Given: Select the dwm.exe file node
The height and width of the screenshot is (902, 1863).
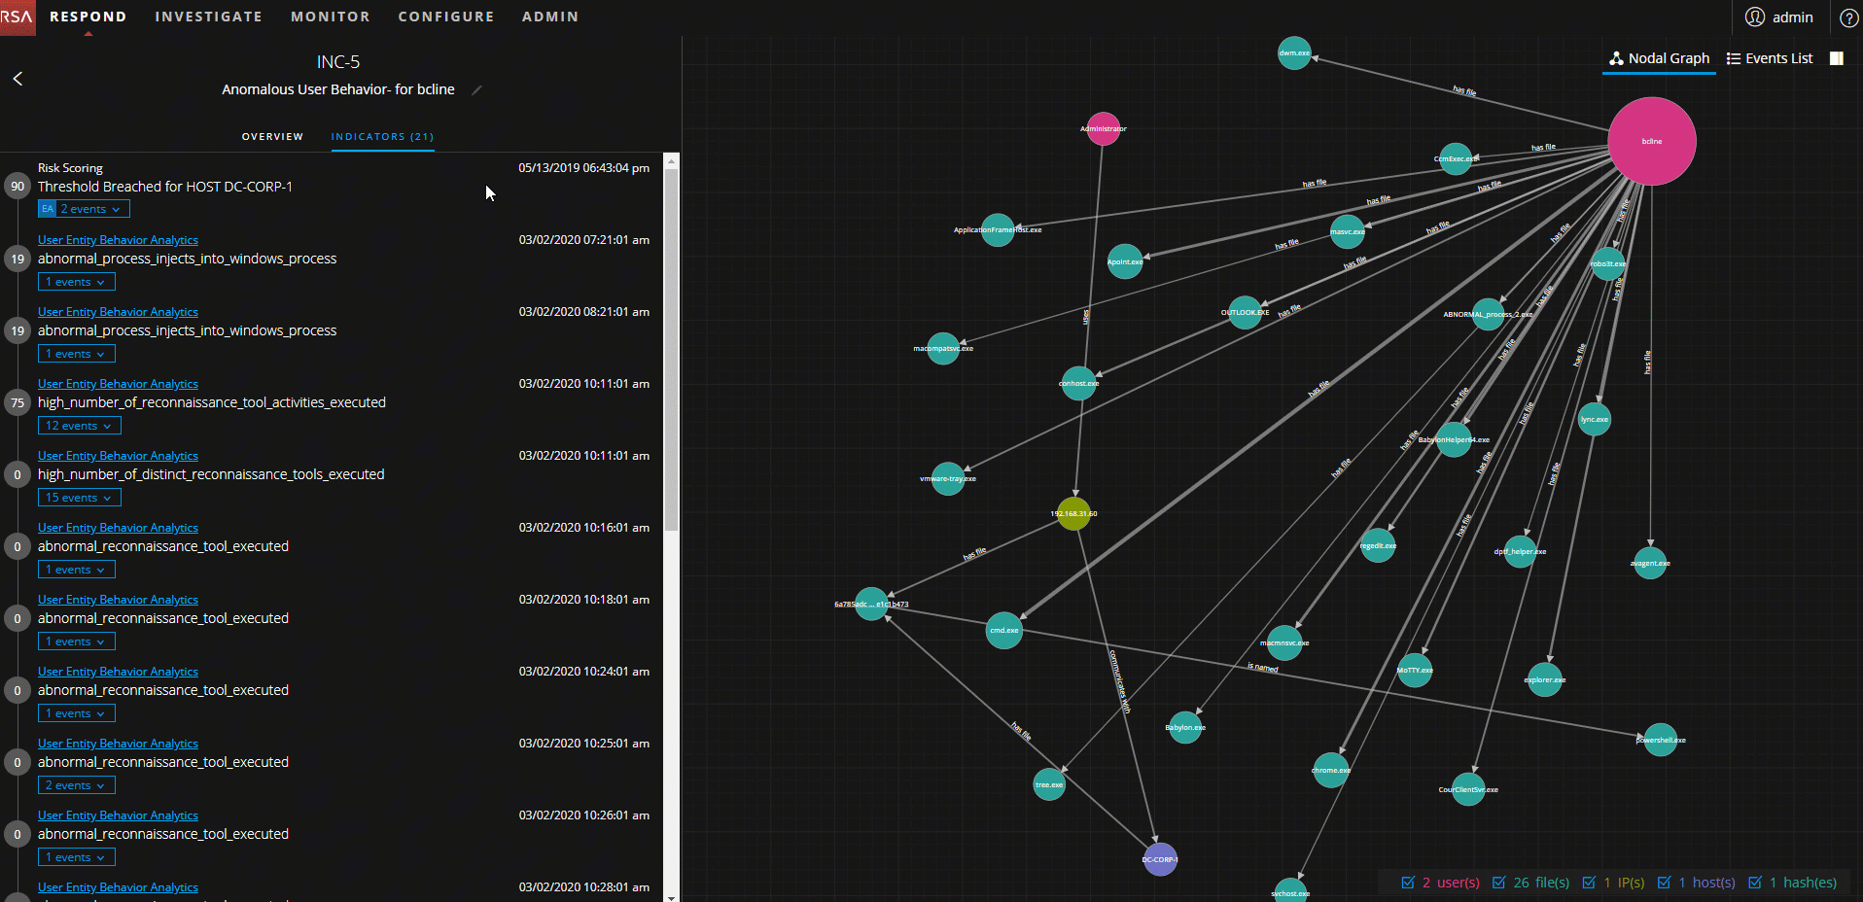Looking at the screenshot, I should pos(1294,52).
